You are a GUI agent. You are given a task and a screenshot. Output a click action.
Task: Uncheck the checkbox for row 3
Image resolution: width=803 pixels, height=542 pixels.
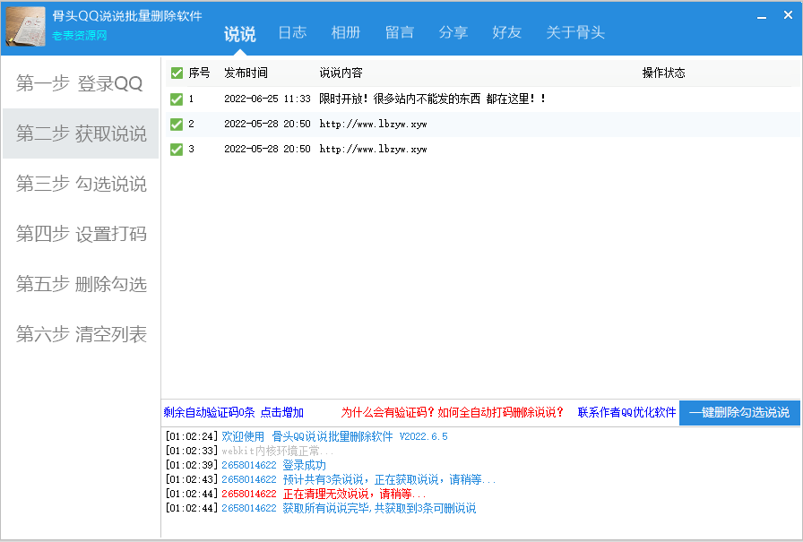pyautogui.click(x=177, y=149)
